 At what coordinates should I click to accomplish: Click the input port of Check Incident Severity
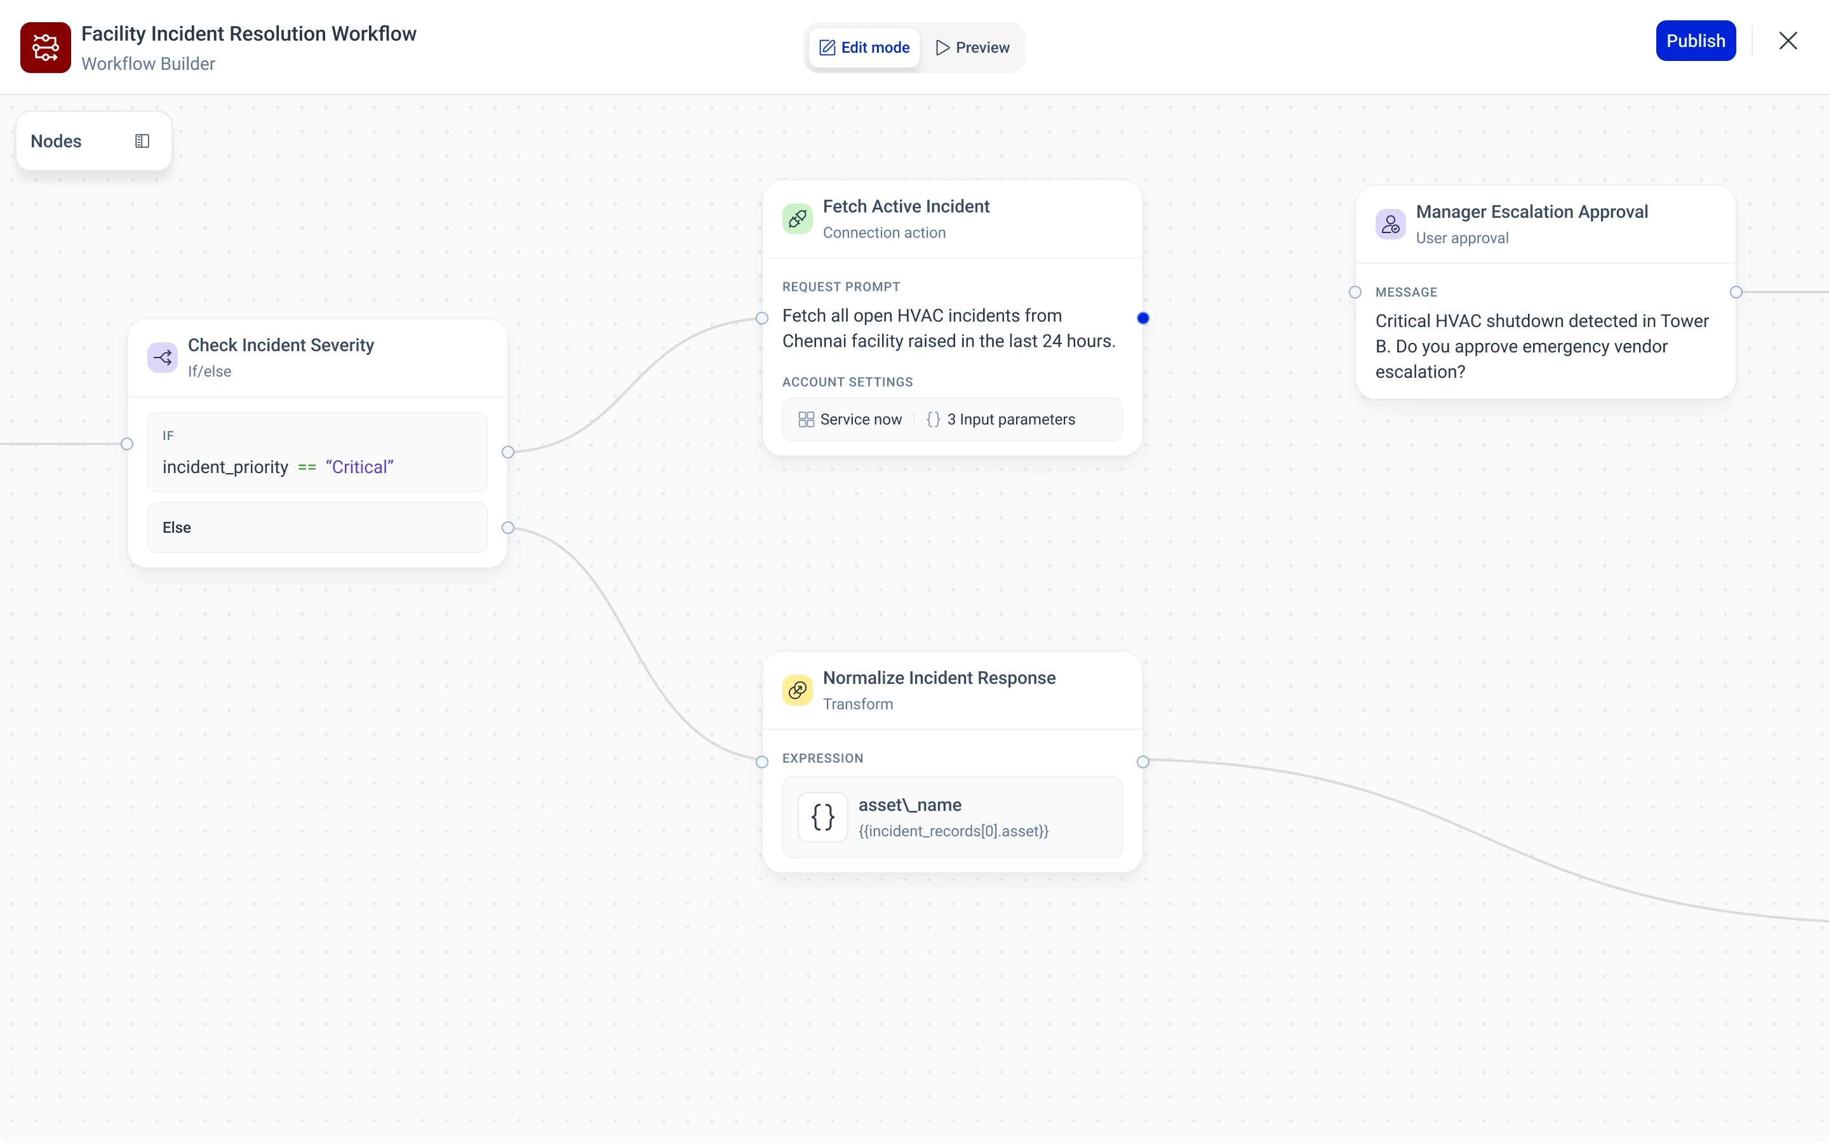(x=127, y=444)
